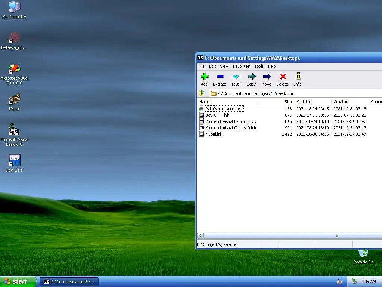Select the Recycle Bin desktop icon
Screen dimensions: 382x287
coord(363,257)
